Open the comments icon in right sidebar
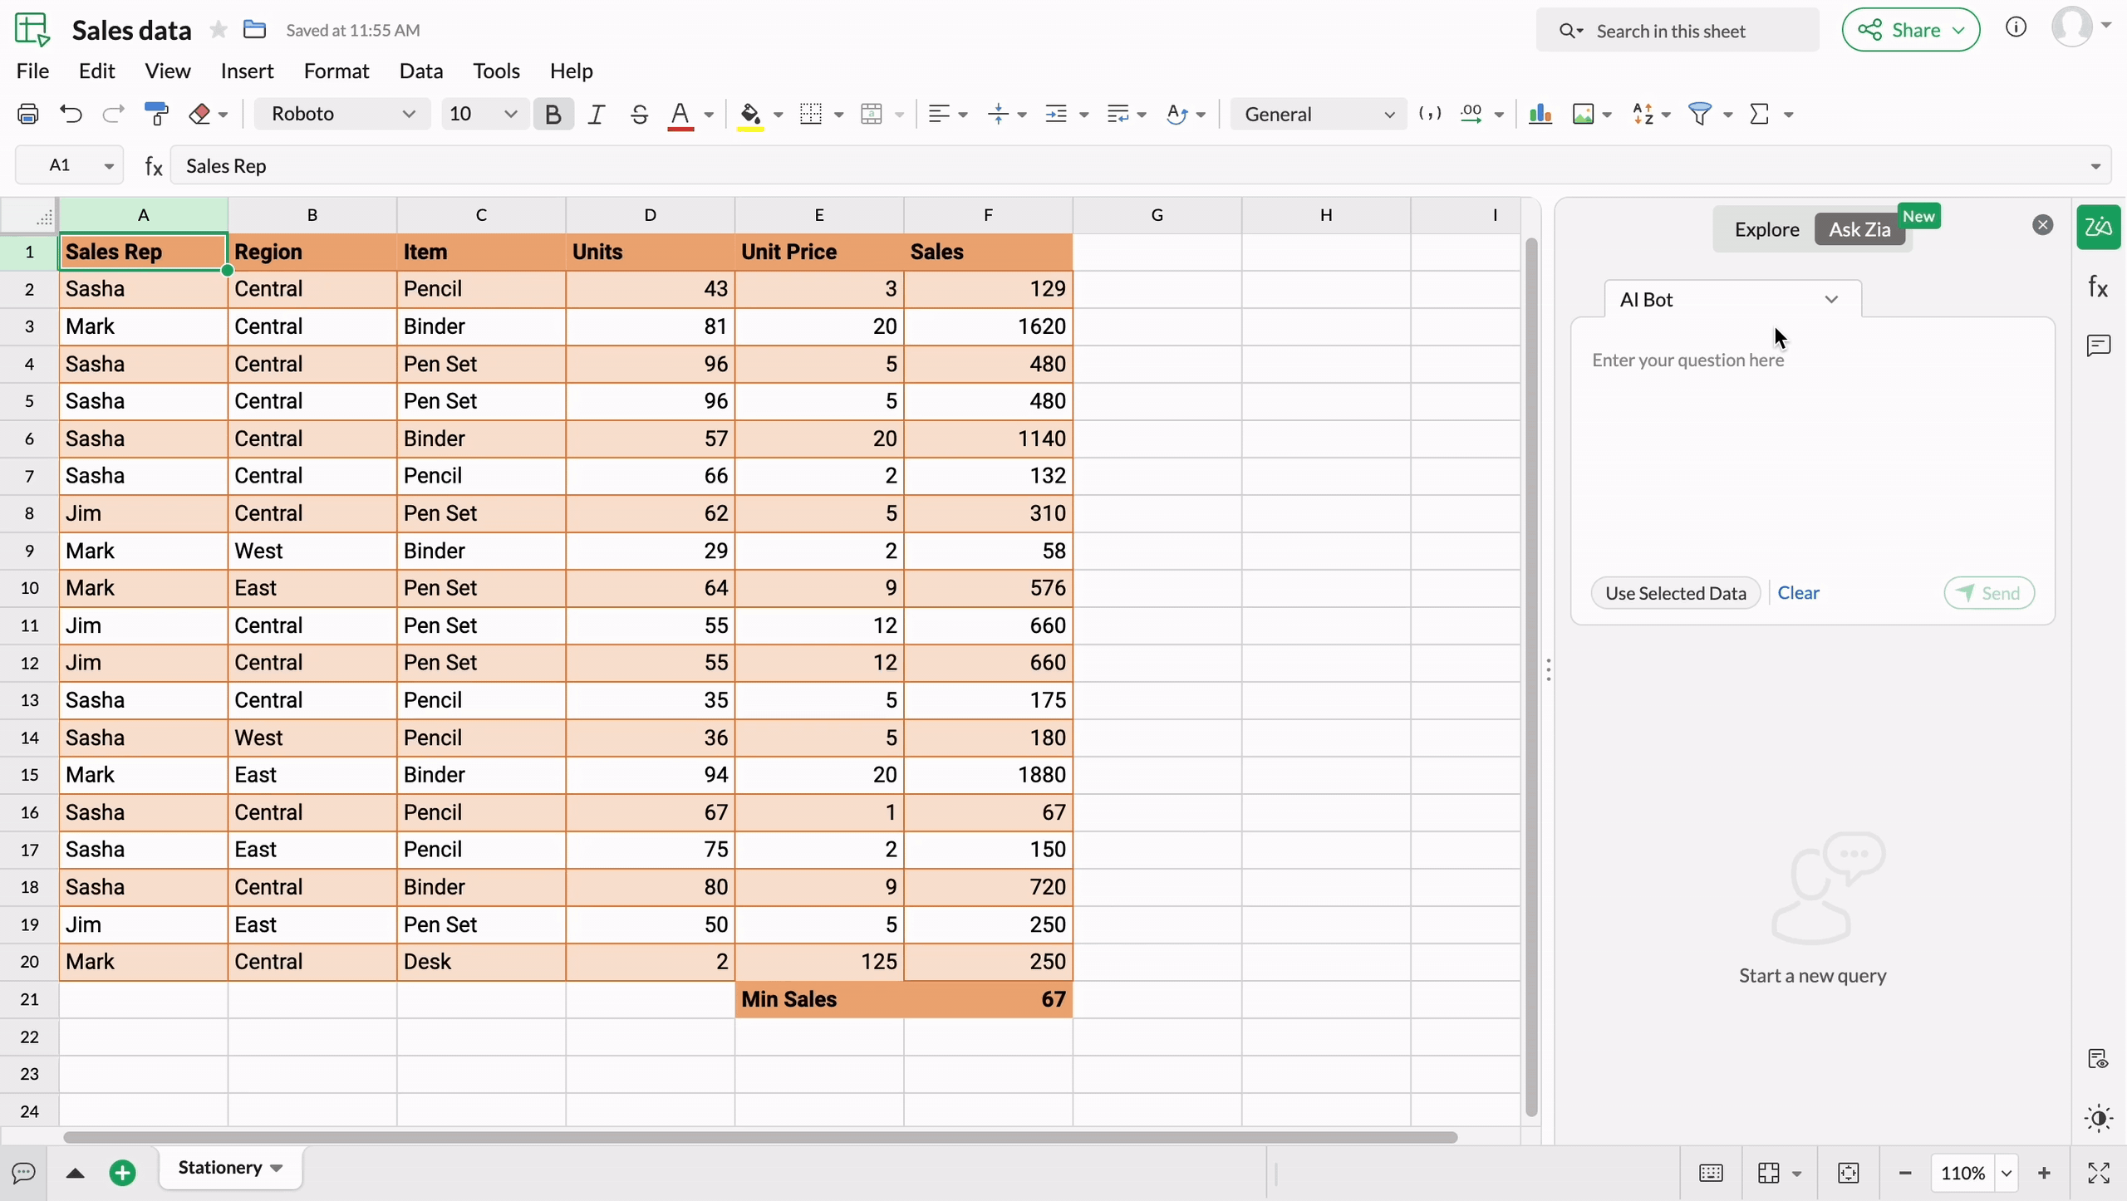This screenshot has height=1201, width=2127. [x=2098, y=346]
